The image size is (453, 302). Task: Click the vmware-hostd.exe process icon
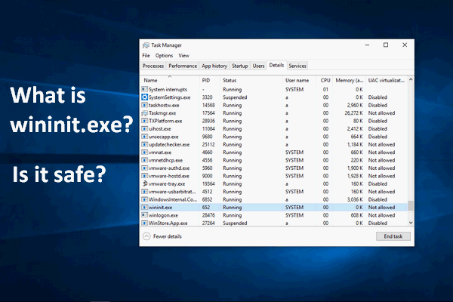click(x=144, y=176)
